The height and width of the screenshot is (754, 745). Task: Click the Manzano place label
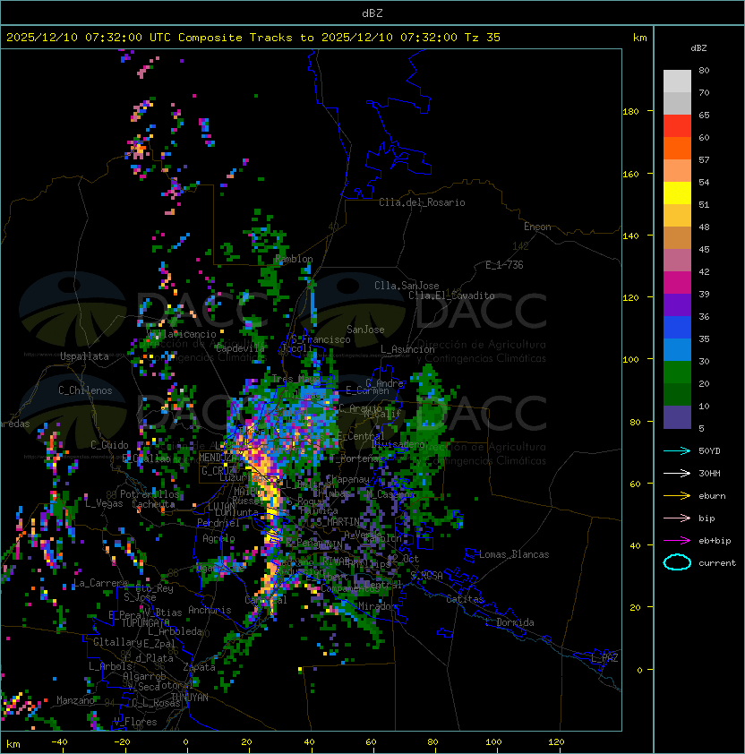75,700
